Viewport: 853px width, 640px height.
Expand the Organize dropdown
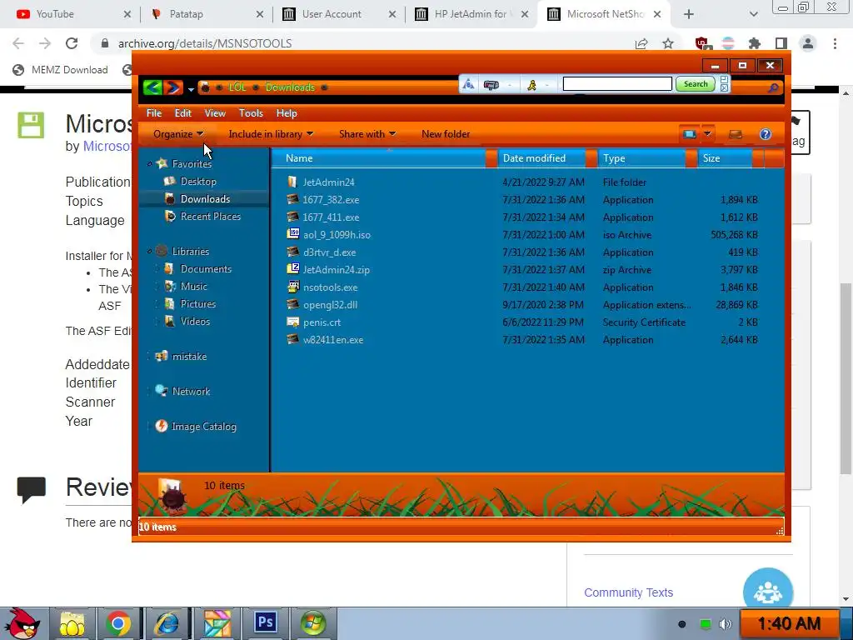[178, 134]
